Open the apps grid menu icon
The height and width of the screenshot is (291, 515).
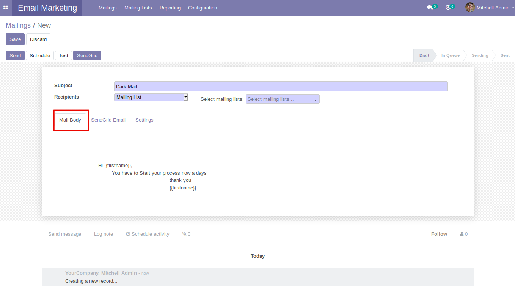[x=6, y=8]
